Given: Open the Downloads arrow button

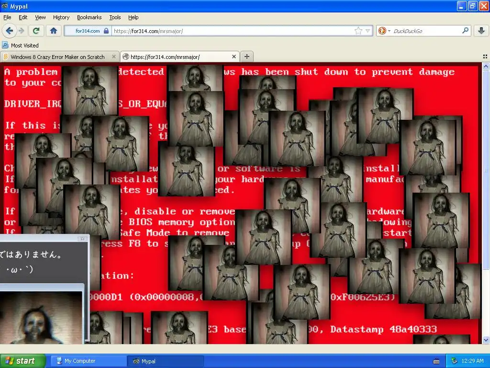Looking at the screenshot, I should [x=481, y=31].
